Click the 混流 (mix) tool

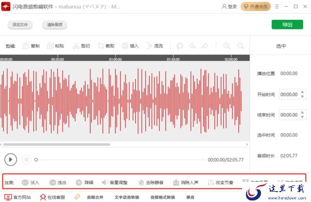point(154,46)
